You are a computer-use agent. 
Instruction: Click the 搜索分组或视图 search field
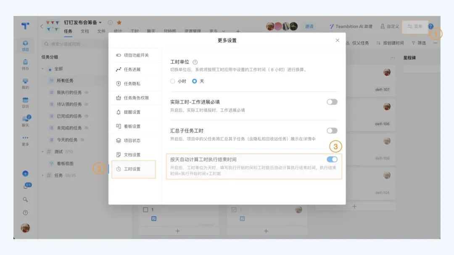[74, 44]
